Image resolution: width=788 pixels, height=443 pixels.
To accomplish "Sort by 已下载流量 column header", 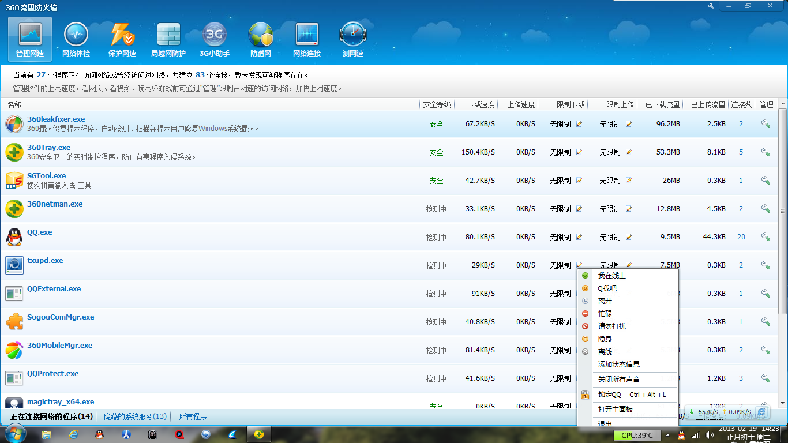I will (662, 104).
